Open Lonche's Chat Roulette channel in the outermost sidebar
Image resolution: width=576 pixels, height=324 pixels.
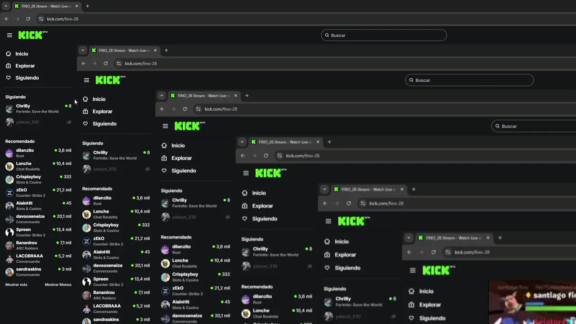(x=38, y=166)
